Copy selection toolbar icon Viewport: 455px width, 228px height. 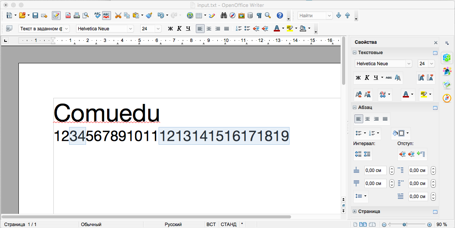click(127, 15)
